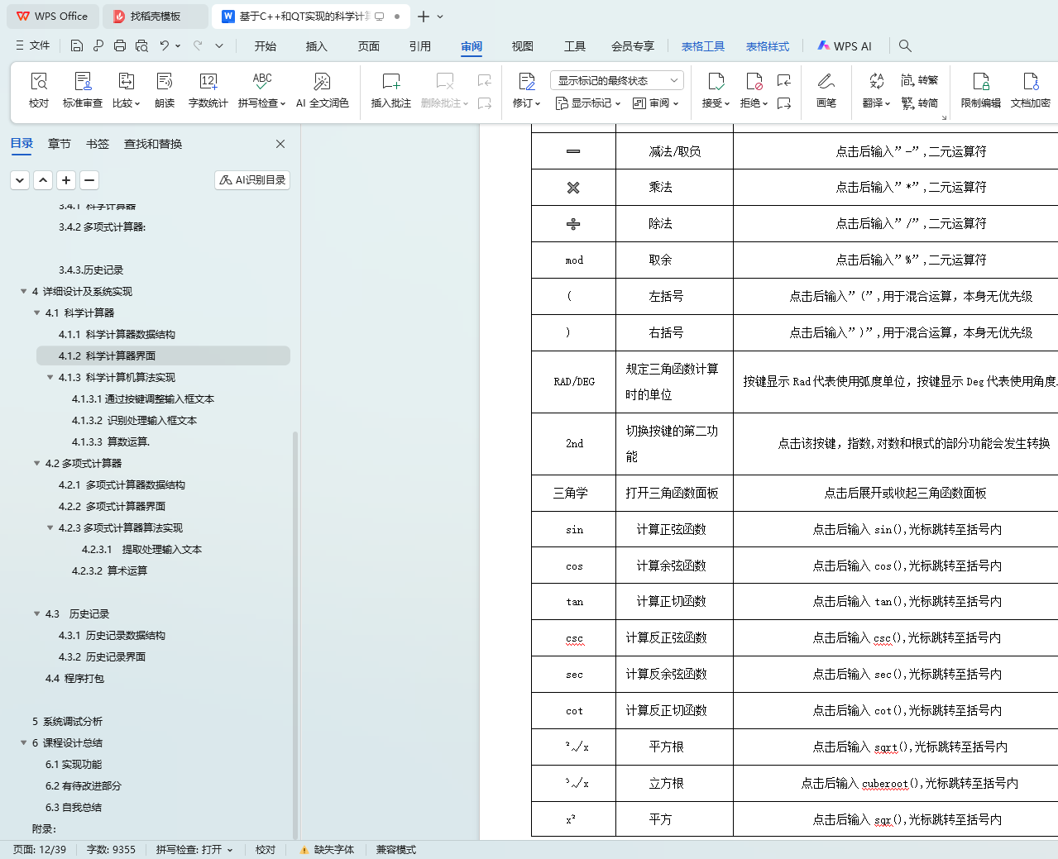Click the 拒绝 reject changes icon
Screen dimensions: 1058x859
(x=754, y=81)
